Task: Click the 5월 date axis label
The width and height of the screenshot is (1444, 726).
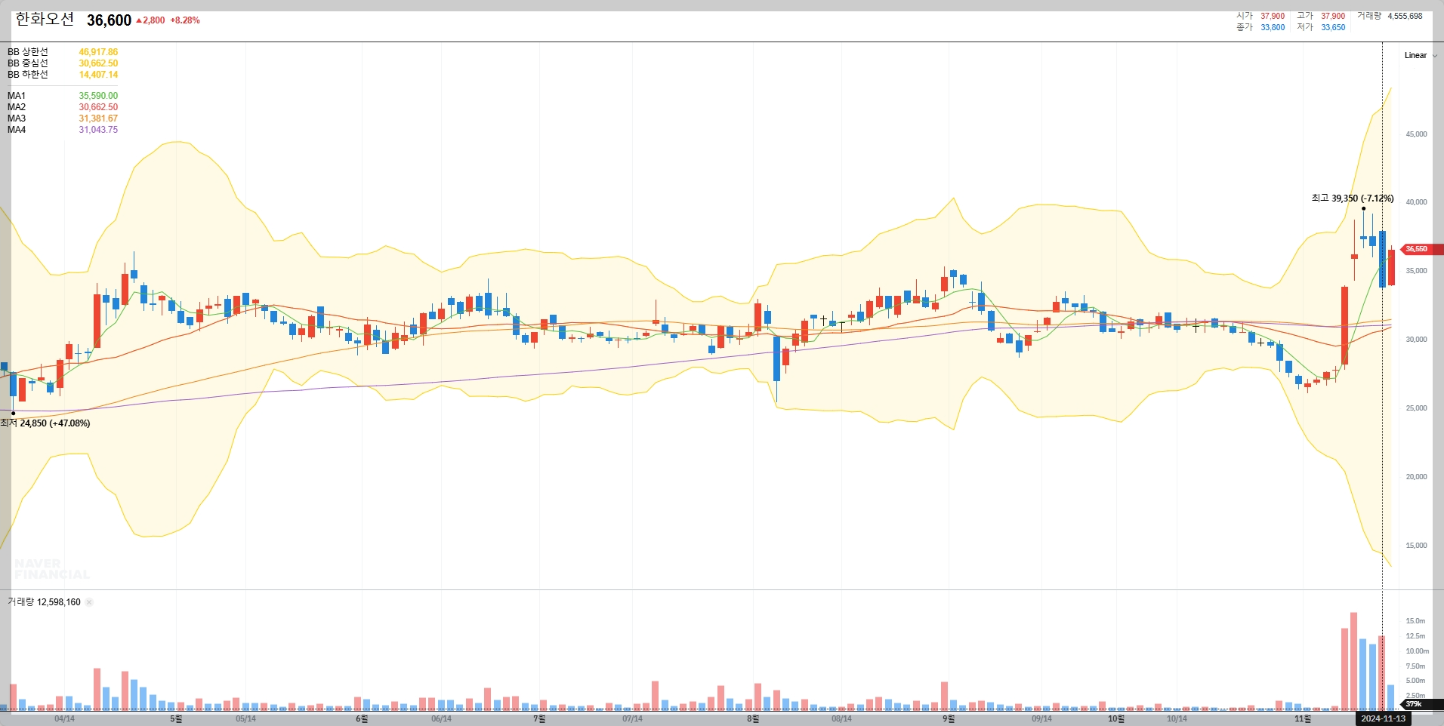Action: tap(176, 719)
